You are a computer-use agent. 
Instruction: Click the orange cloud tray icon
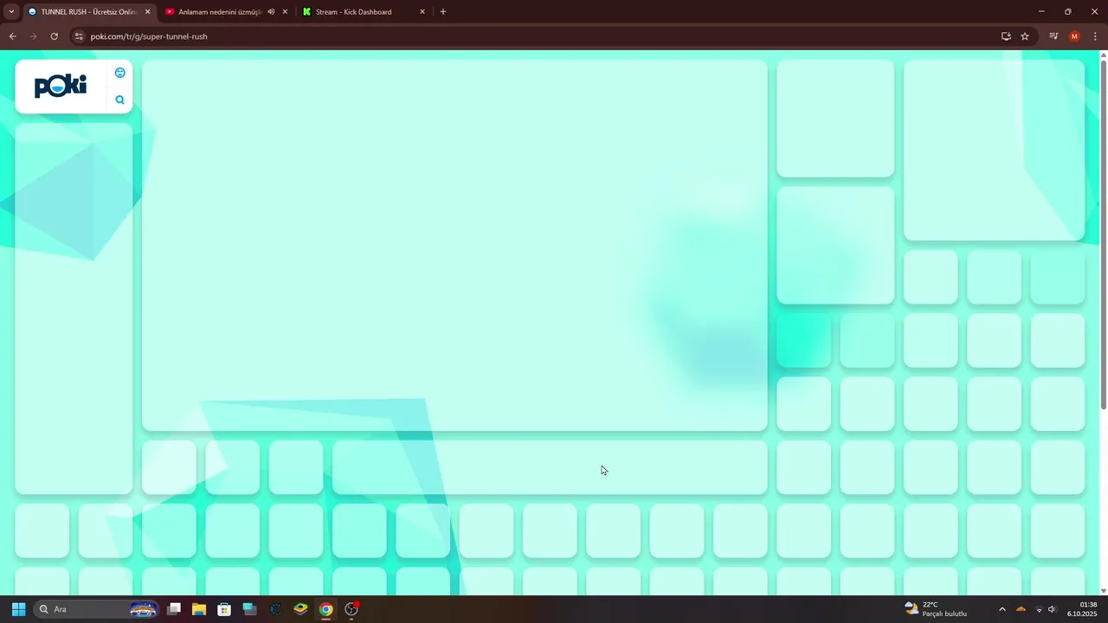pyautogui.click(x=1021, y=609)
